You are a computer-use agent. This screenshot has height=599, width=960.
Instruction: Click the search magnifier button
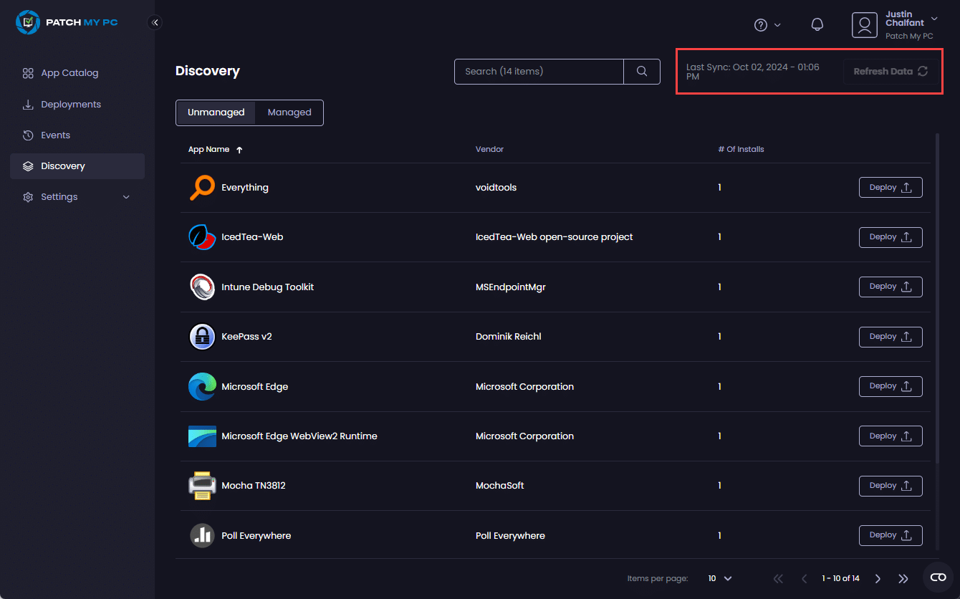click(642, 72)
